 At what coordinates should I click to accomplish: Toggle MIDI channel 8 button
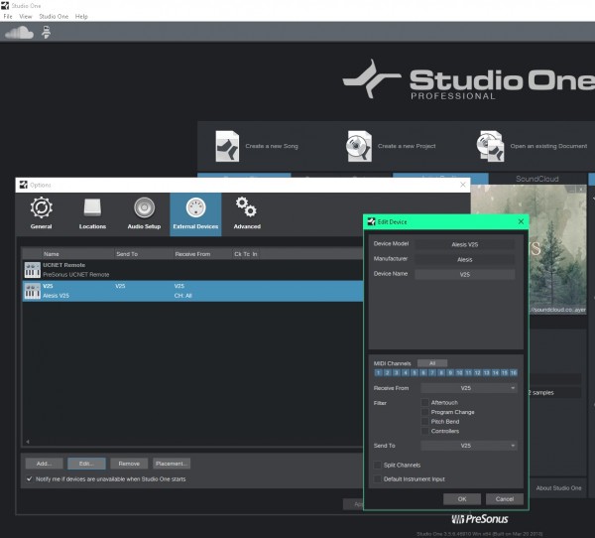441,372
